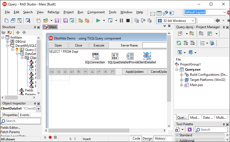Click the envelope icon in toolbar
The height and width of the screenshot is (142, 230).
pos(153,14)
